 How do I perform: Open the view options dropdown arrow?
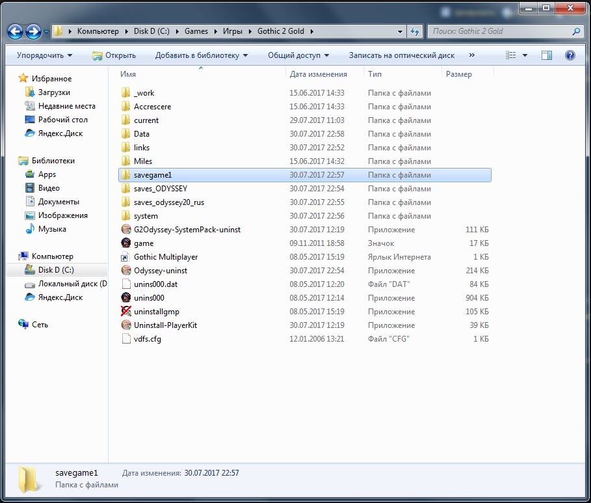pos(525,55)
